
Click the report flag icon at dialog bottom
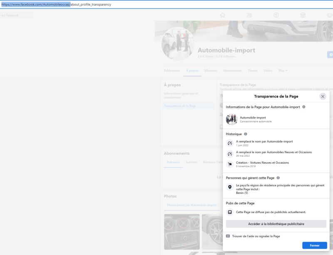(228, 236)
